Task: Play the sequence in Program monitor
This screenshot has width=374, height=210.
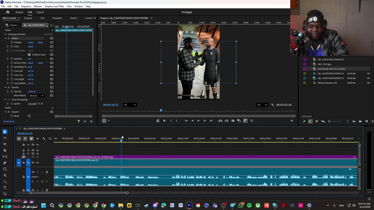Action: click(x=198, y=121)
